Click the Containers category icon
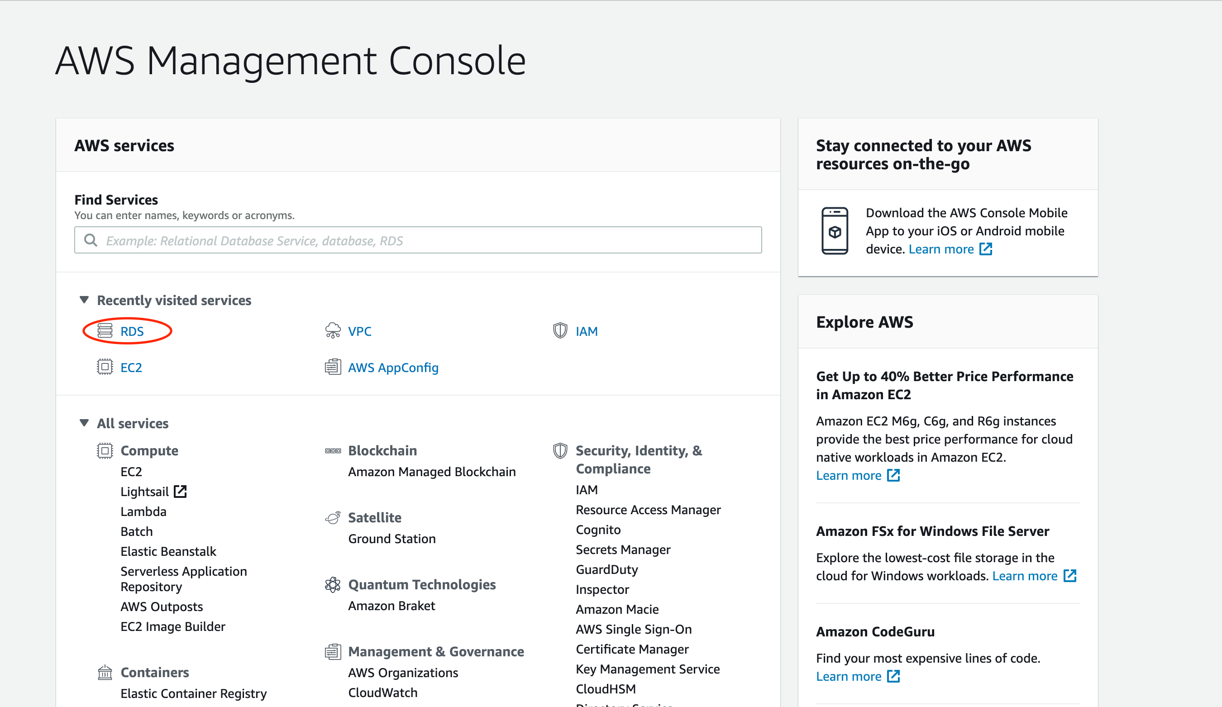1222x707 pixels. point(105,673)
